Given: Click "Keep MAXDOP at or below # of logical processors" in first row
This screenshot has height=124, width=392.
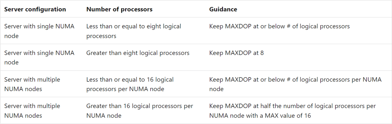Looking at the screenshot, I should [x=279, y=26].
